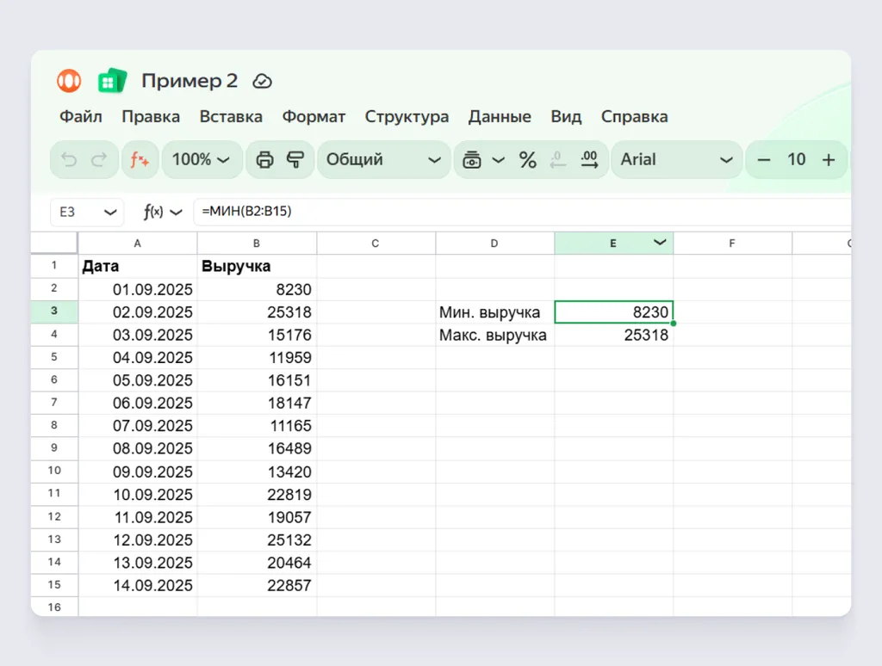Open the AI formula assistant icon
Image resolution: width=882 pixels, height=666 pixels.
140,160
